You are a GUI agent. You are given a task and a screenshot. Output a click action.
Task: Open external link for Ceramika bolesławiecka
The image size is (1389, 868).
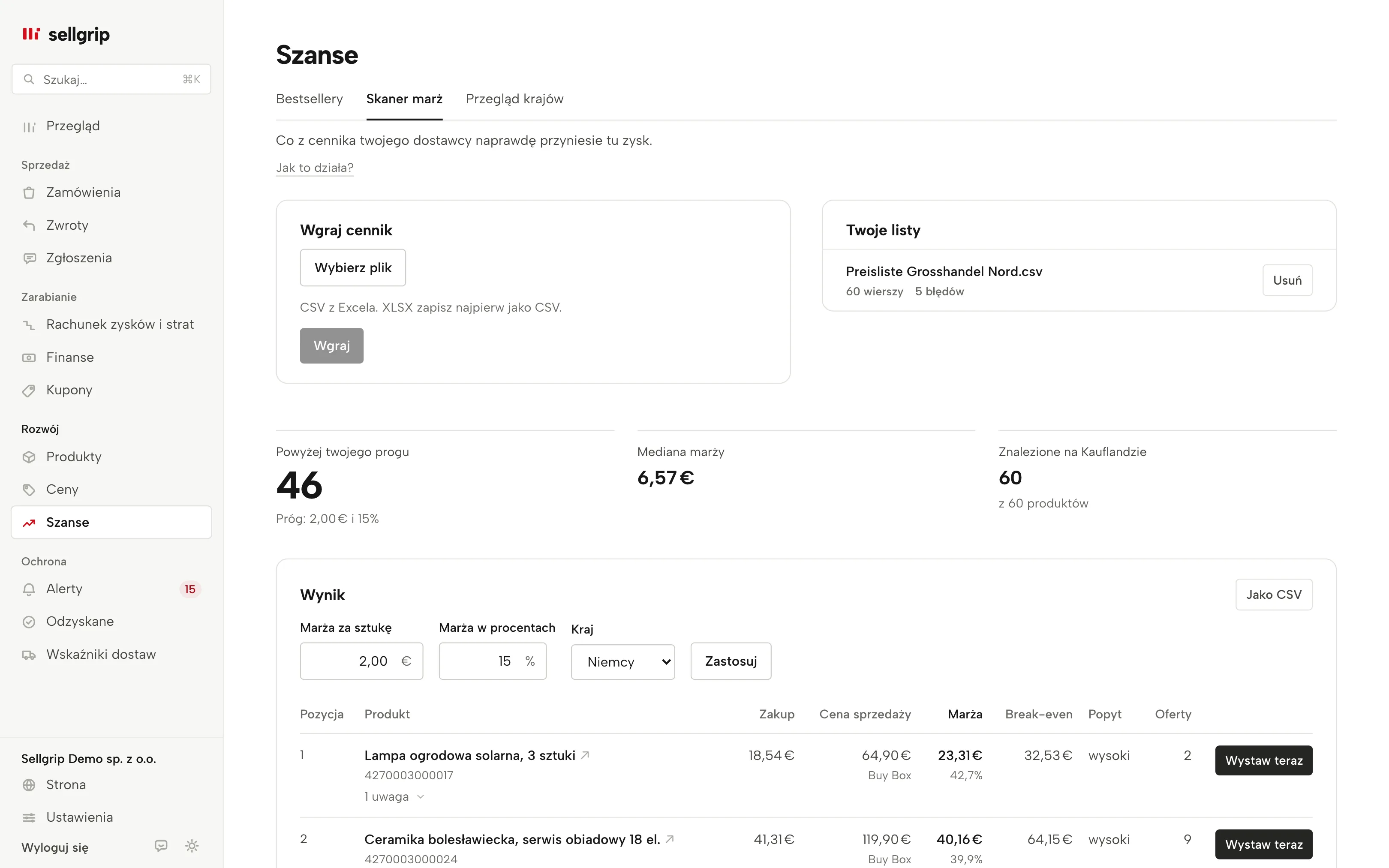tap(670, 839)
